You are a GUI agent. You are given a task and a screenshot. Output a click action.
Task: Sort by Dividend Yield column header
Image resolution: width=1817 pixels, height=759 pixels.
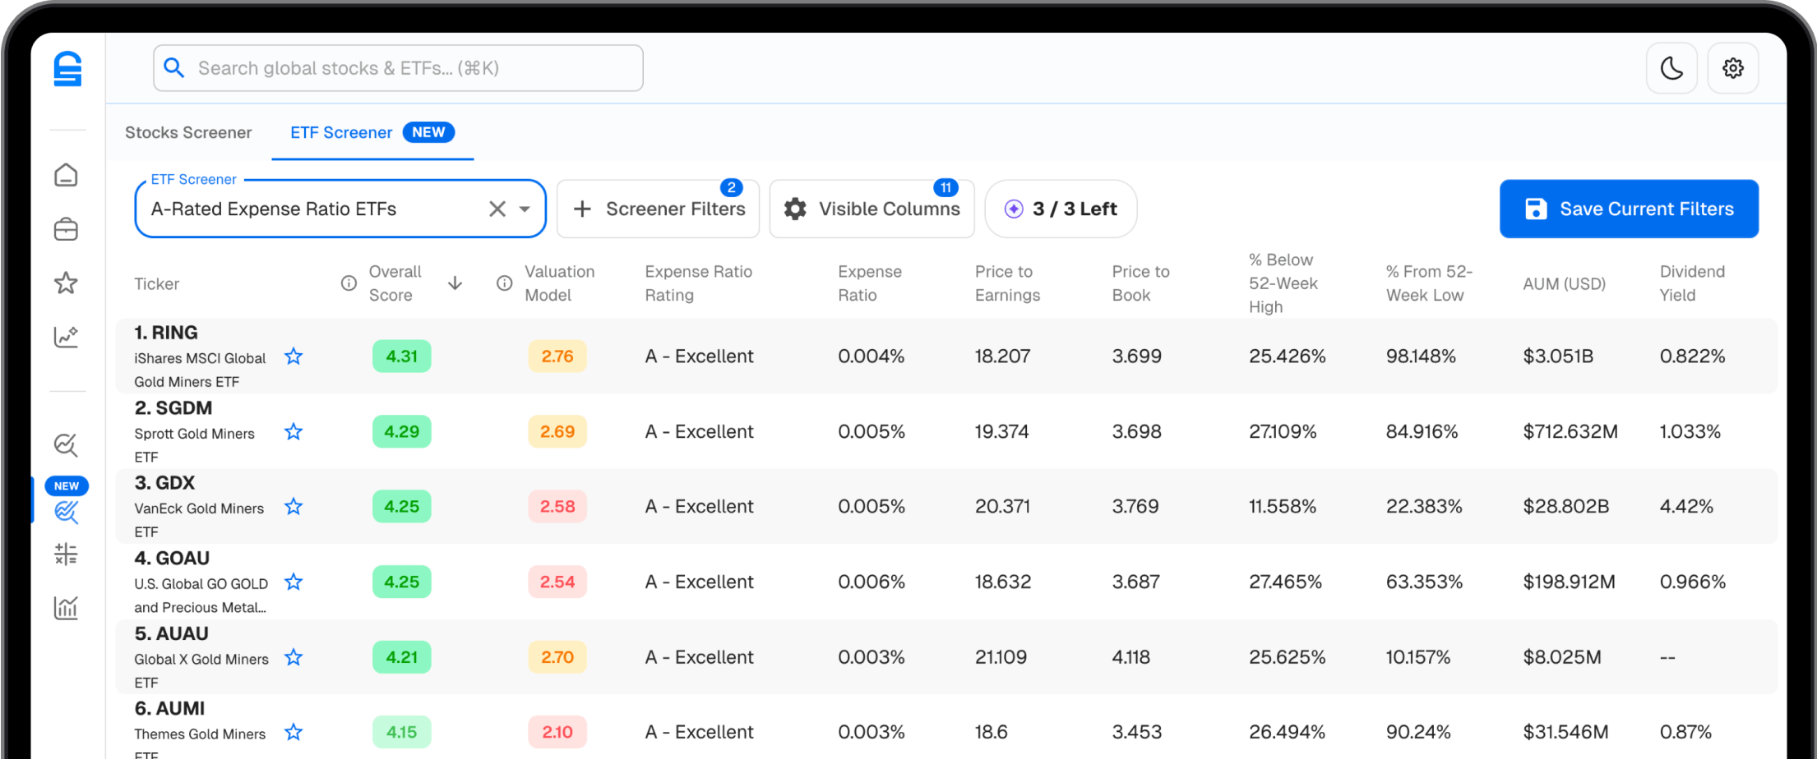(x=1692, y=283)
